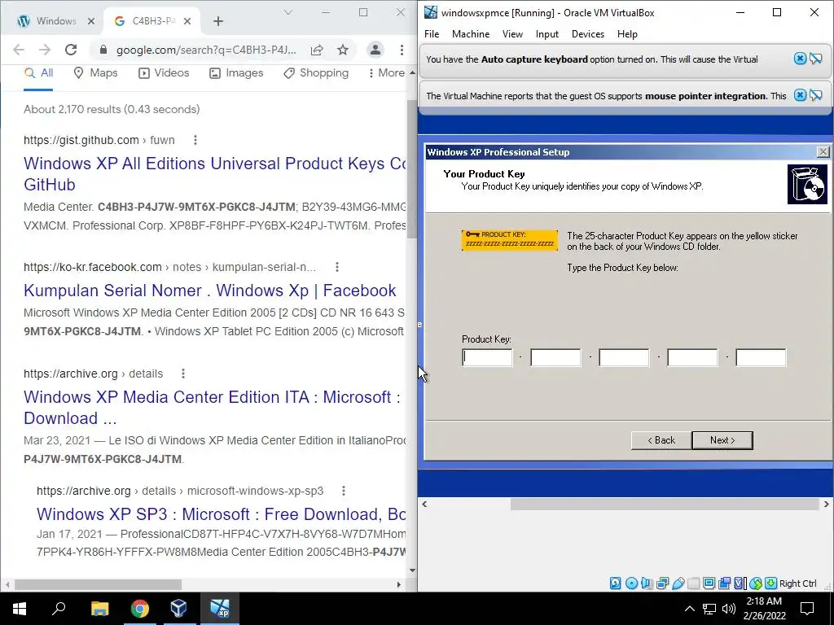Click the Chrome address bar URL
Image resolution: width=834 pixels, height=625 pixels.
[206, 50]
